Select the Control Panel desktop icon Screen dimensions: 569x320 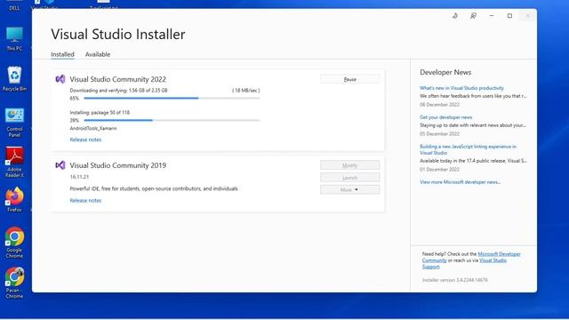(x=14, y=123)
